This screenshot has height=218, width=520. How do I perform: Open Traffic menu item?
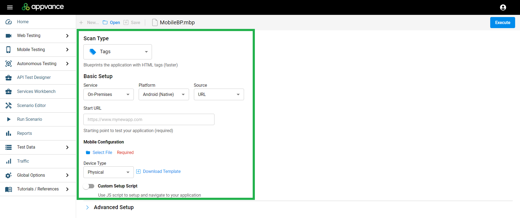38,161
